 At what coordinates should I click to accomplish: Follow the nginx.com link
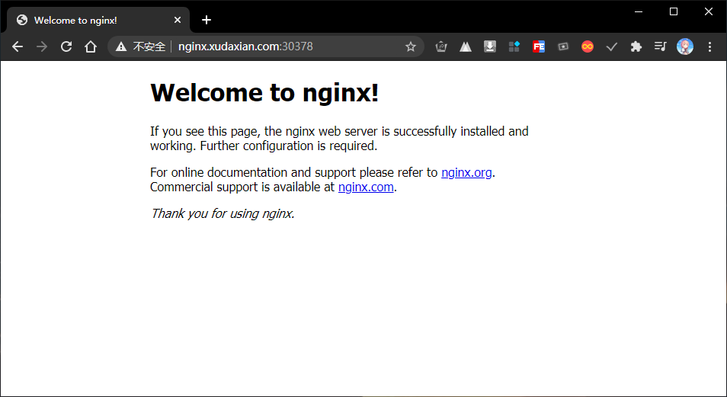coord(366,187)
